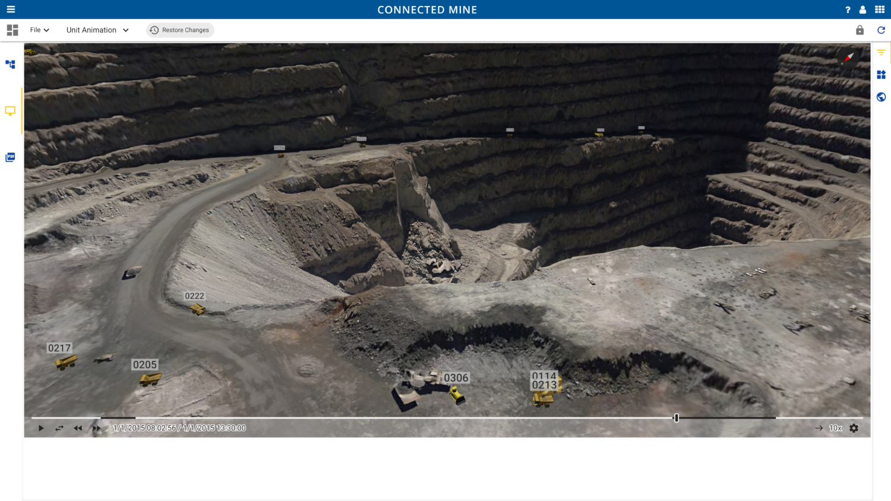Click the lock icon in the toolbar

click(x=859, y=30)
